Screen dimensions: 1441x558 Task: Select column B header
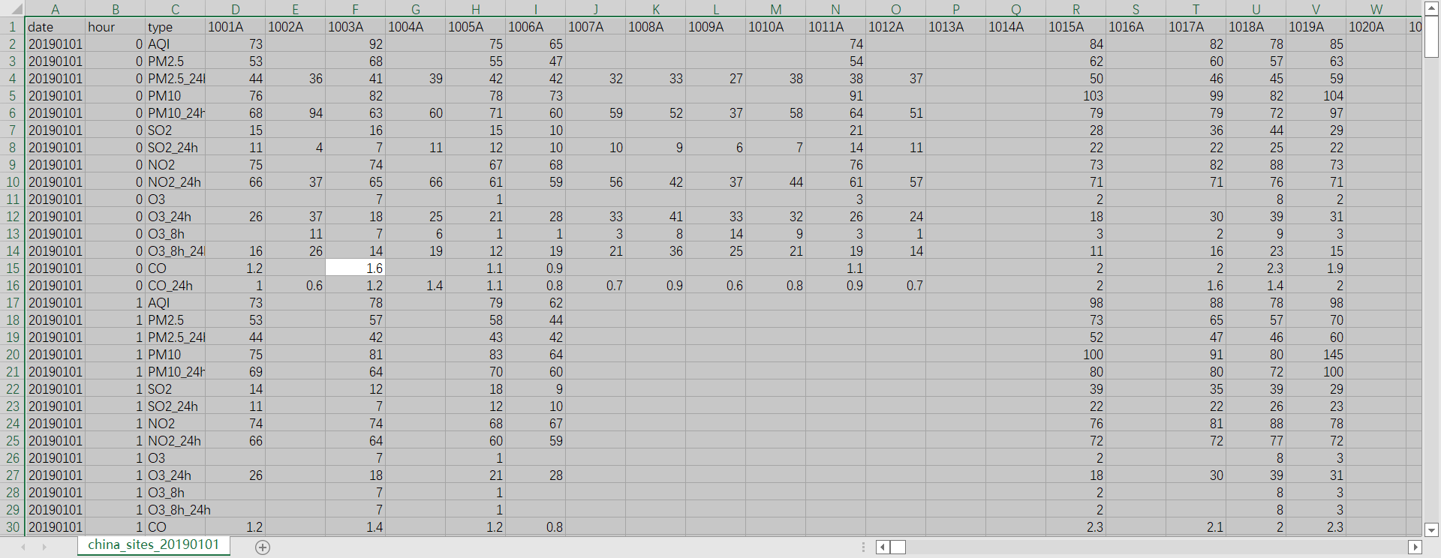tap(116, 9)
